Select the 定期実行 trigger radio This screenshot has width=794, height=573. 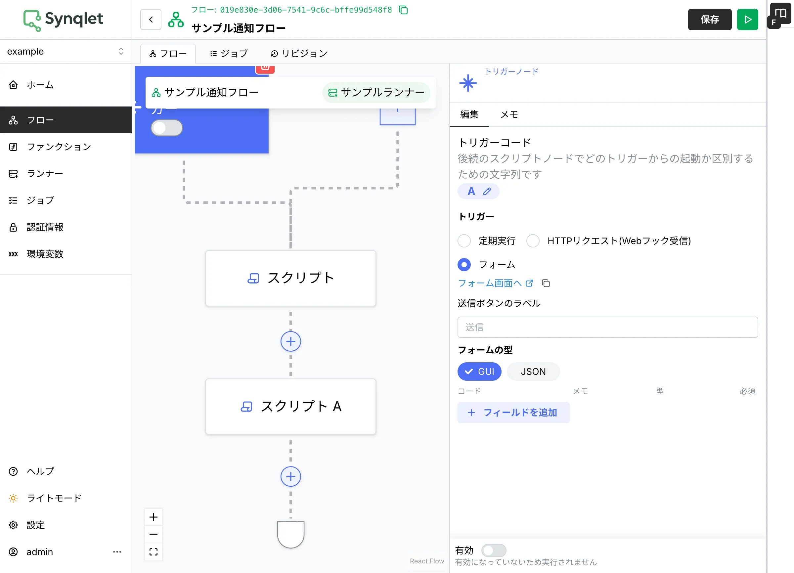point(464,241)
